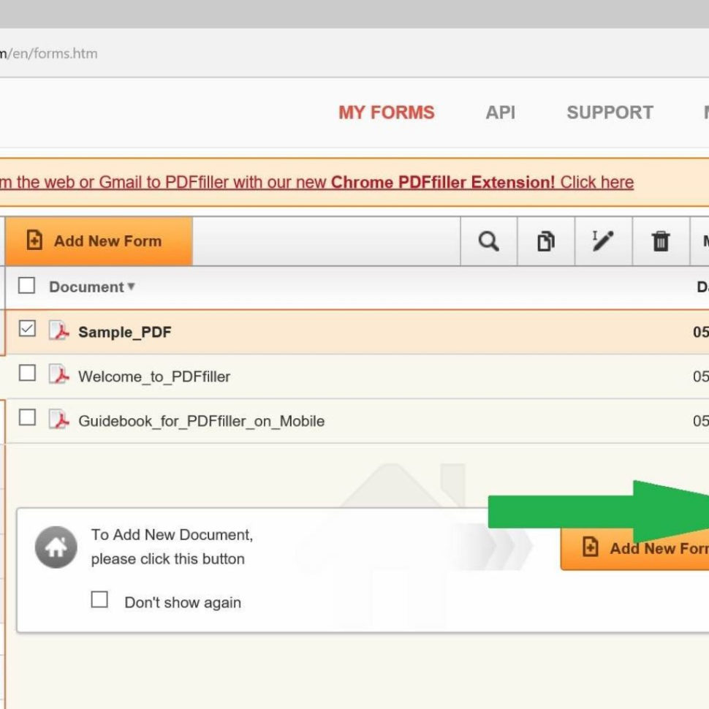
Task: Click the gray home circle icon
Action: click(56, 547)
